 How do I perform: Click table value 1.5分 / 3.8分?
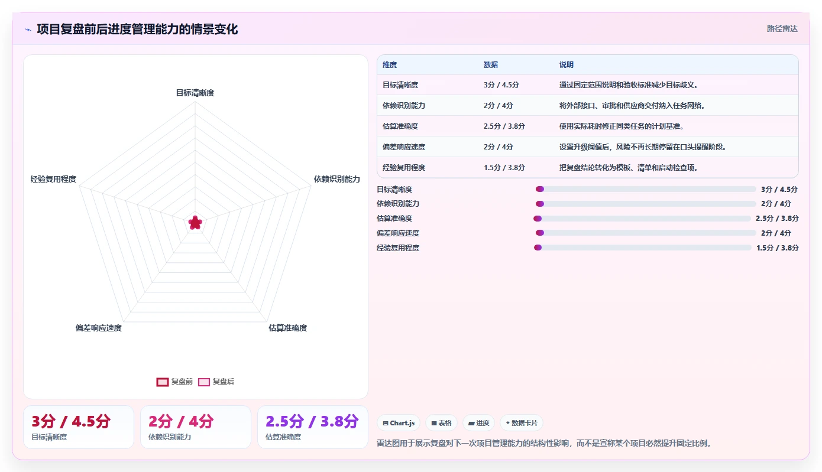(504, 168)
